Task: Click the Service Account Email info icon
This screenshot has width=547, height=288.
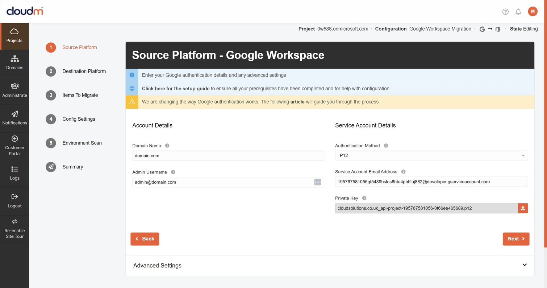Action: 403,172
